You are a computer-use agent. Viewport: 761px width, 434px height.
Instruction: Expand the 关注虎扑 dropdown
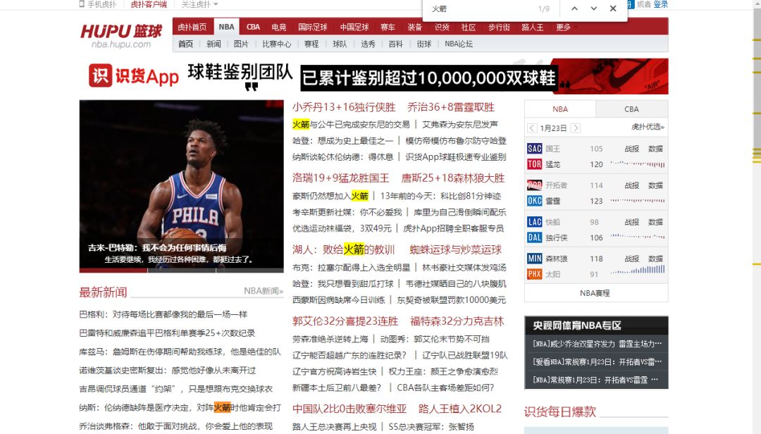[199, 4]
